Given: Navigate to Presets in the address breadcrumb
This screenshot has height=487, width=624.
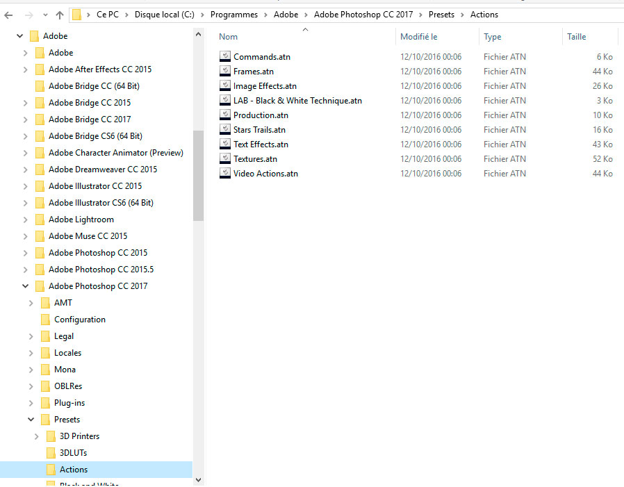Looking at the screenshot, I should point(441,15).
